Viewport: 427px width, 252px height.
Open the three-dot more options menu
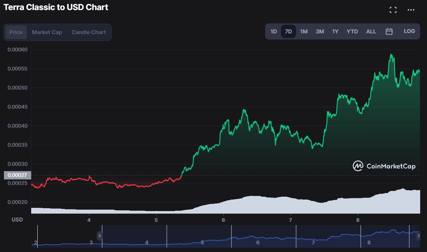[x=411, y=10]
